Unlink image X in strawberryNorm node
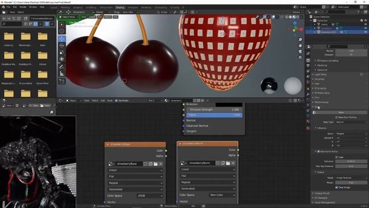Viewport: 369px width, 208px height. coord(233,163)
